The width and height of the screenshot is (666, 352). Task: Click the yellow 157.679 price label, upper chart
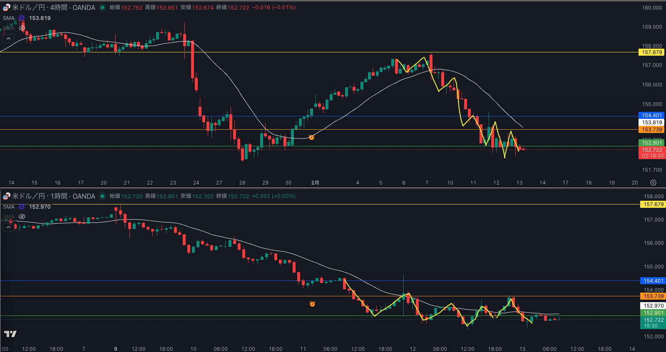coord(651,52)
